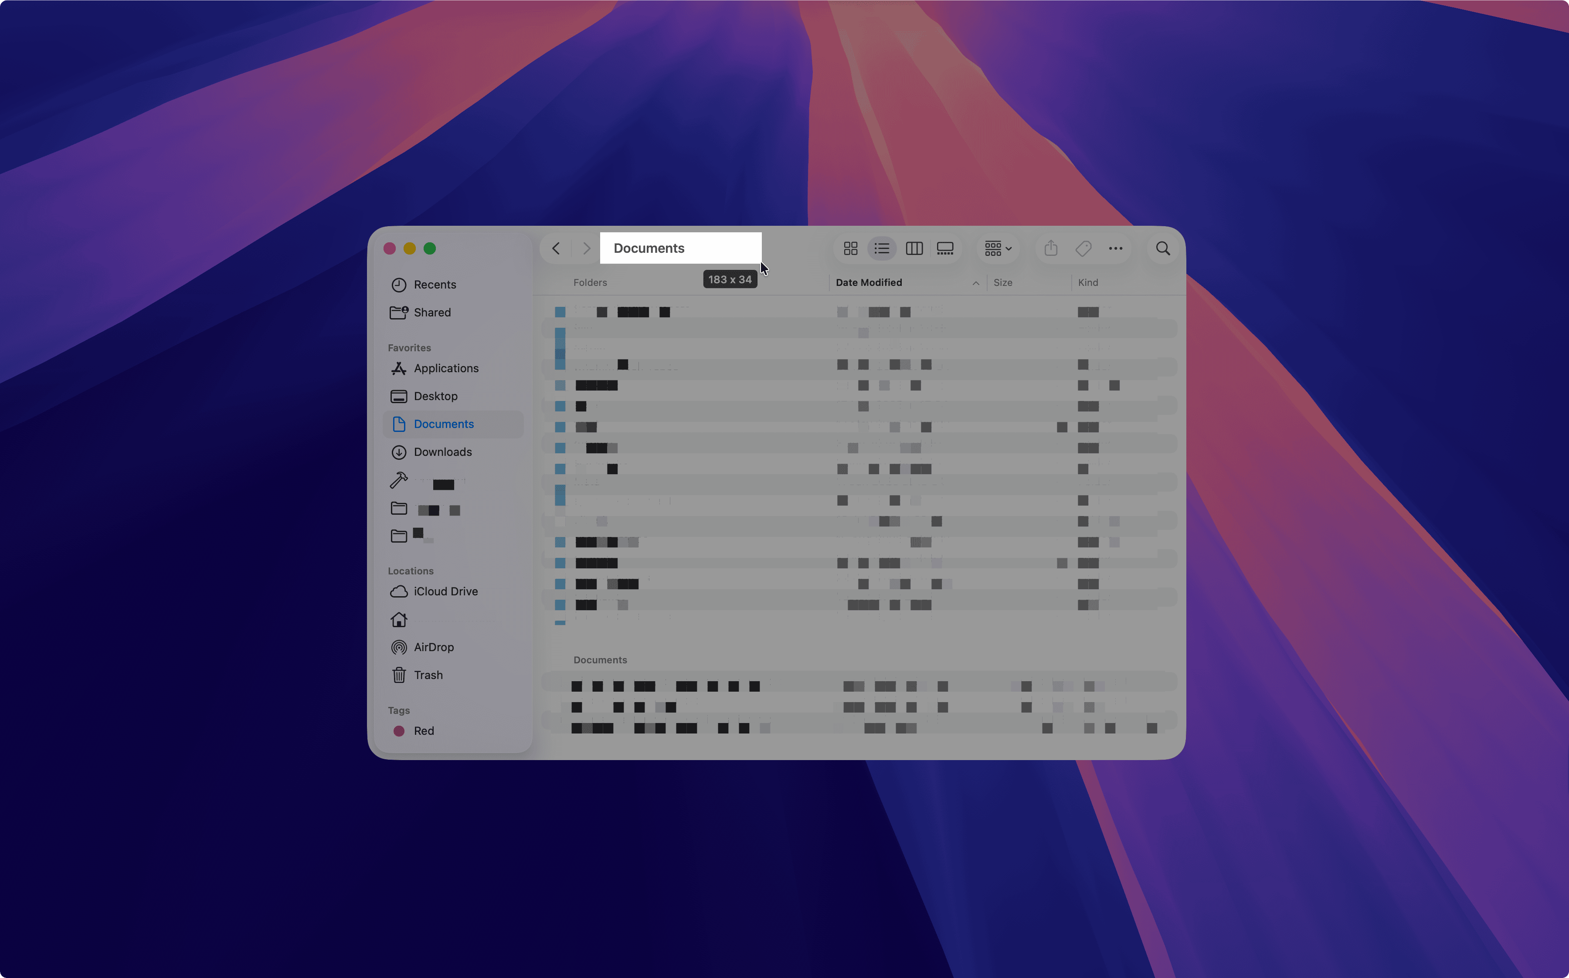Screen dimensions: 1569x978
Task: Open the More actions ellipsis menu
Action: pos(1116,248)
